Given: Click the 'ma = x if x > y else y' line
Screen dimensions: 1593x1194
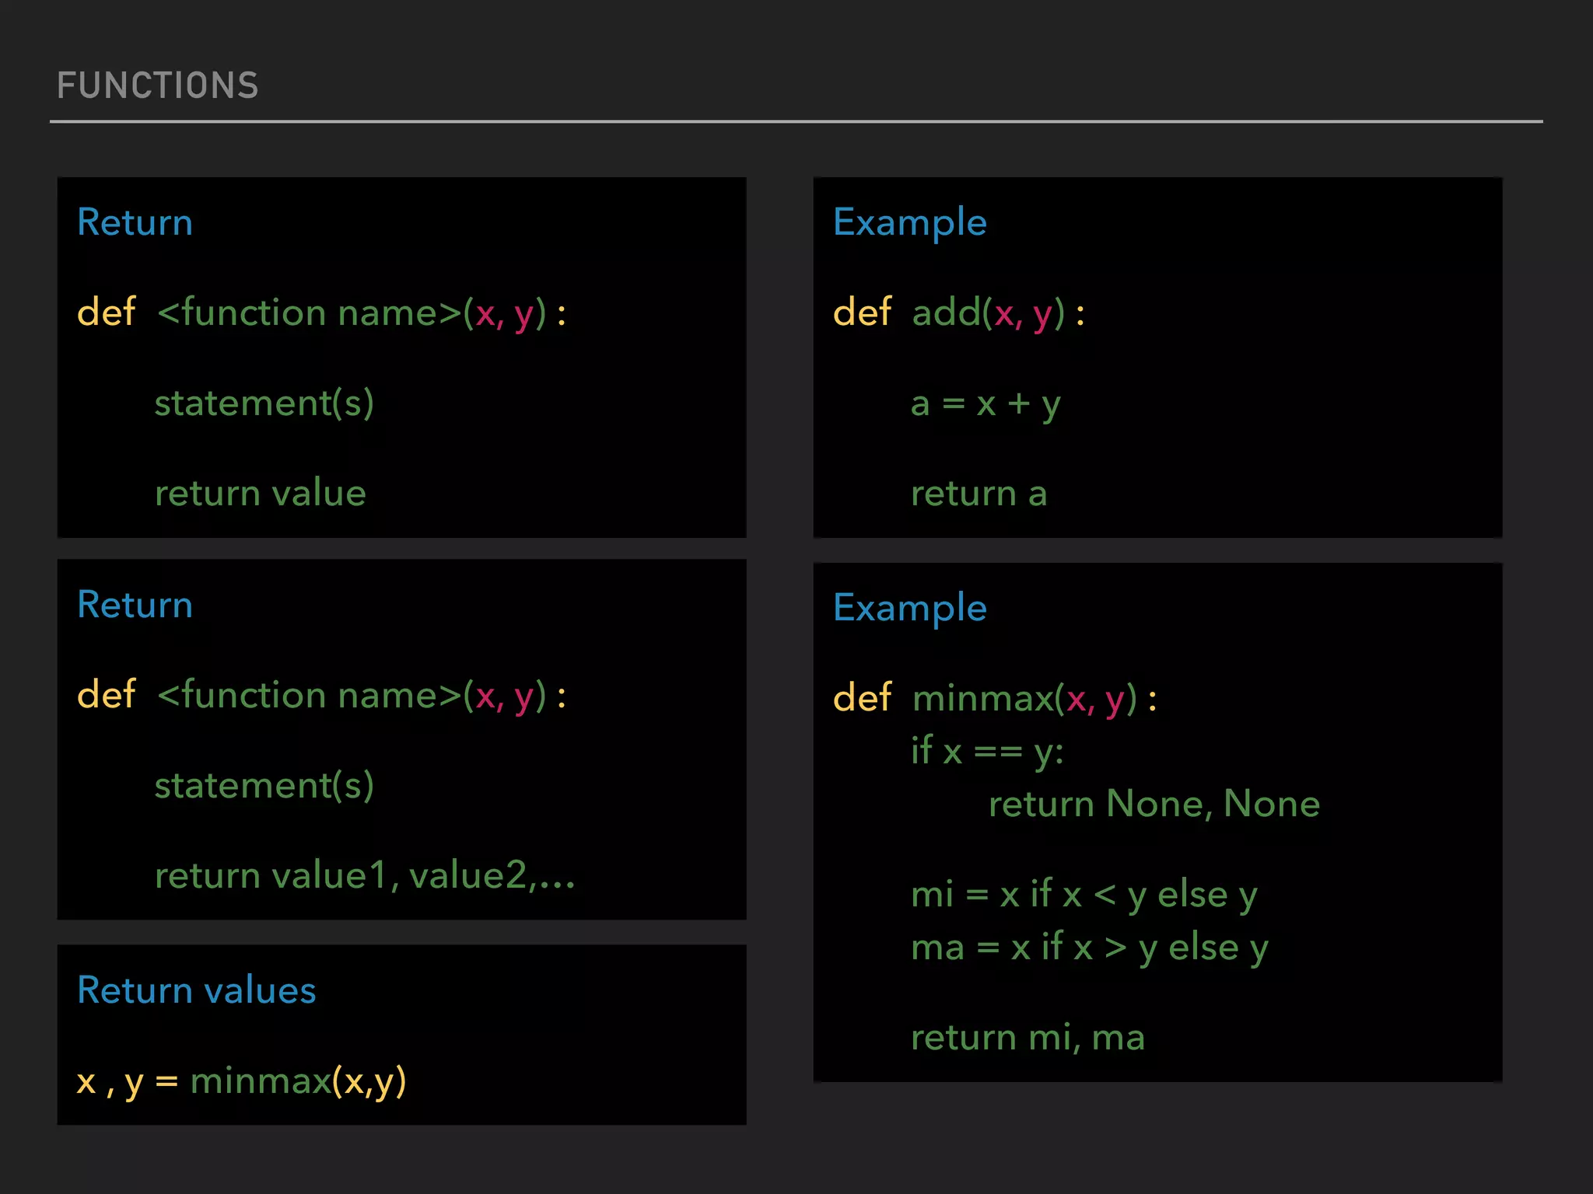Looking at the screenshot, I should pos(1089,948).
